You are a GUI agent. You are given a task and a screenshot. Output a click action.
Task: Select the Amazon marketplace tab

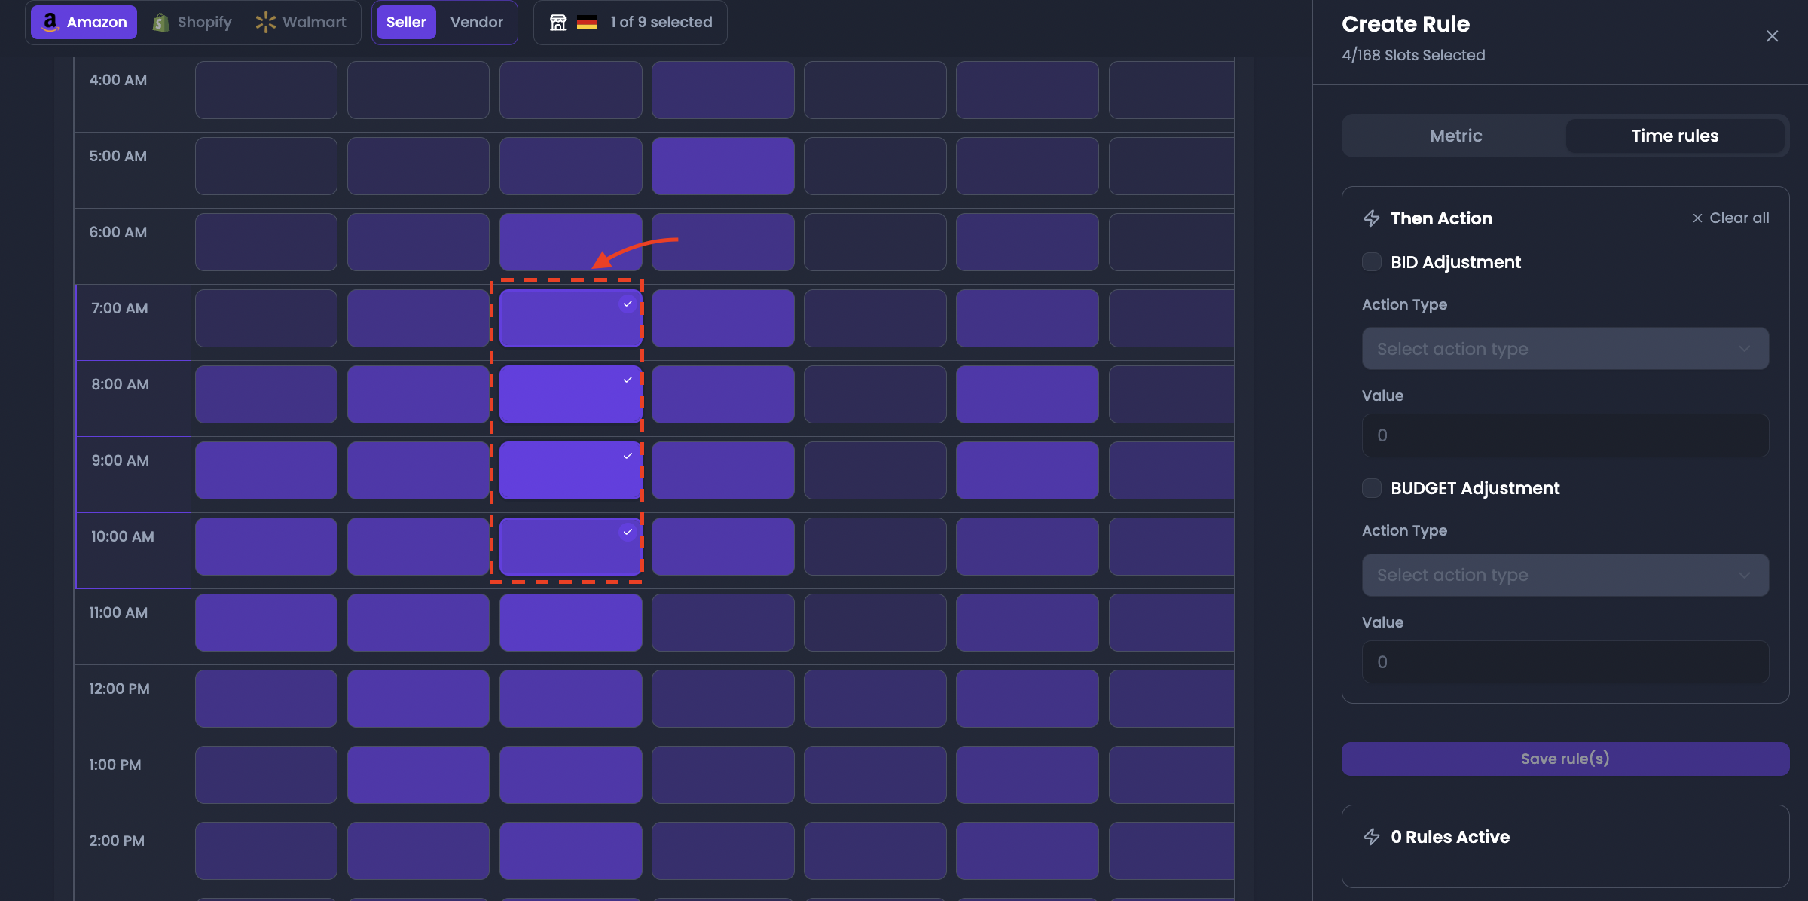pyautogui.click(x=84, y=22)
